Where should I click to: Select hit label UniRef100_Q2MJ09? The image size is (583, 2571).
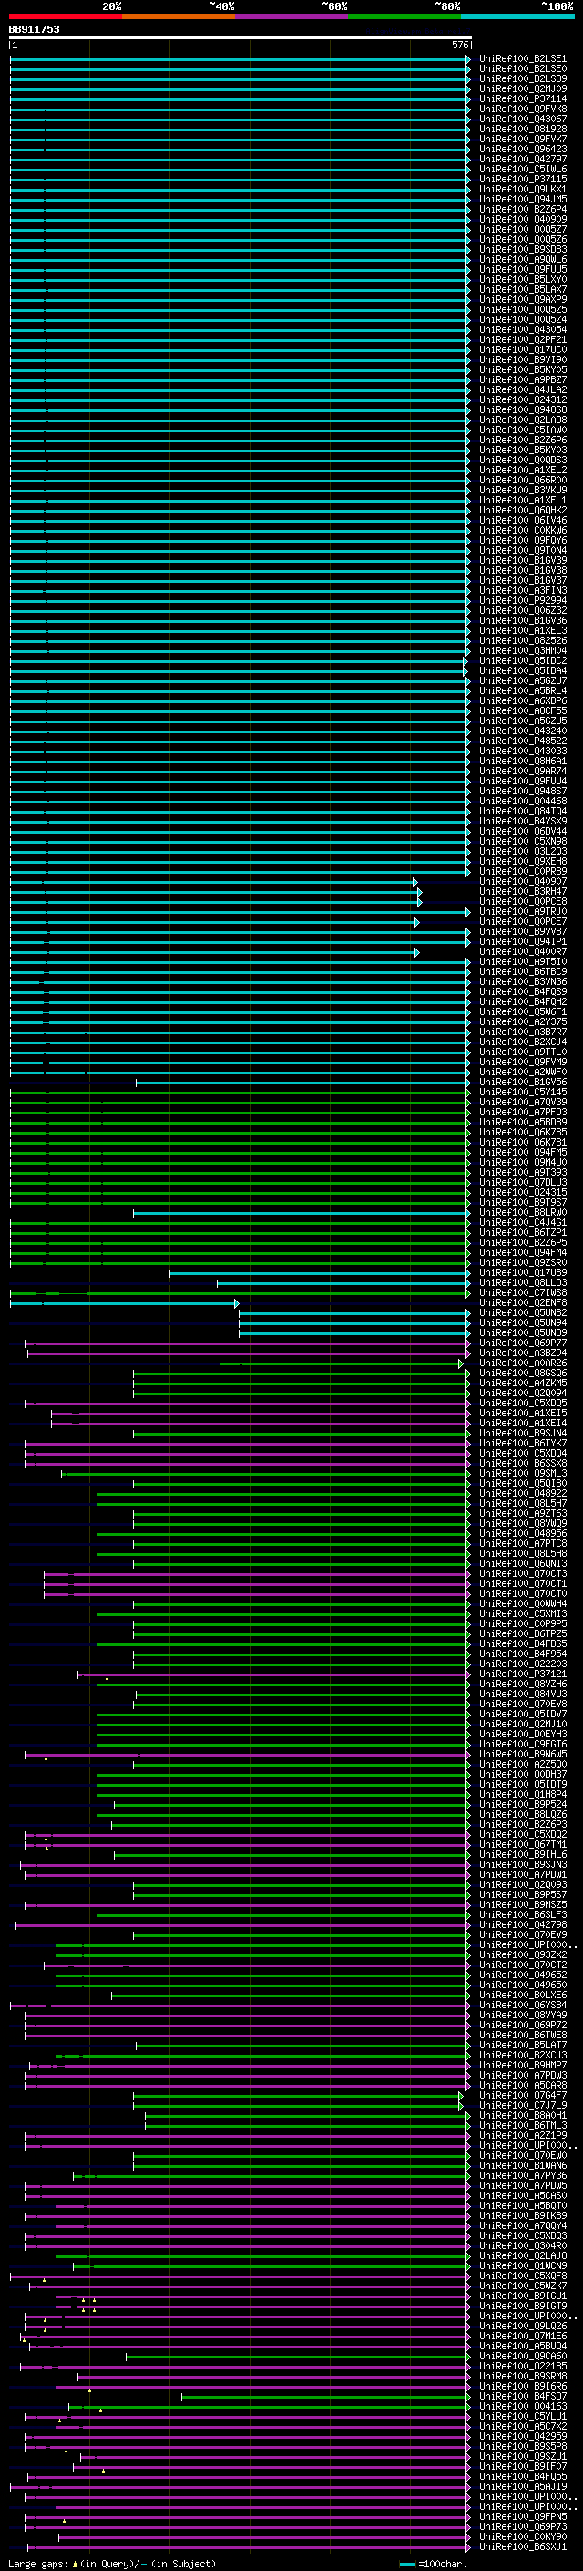[522, 88]
